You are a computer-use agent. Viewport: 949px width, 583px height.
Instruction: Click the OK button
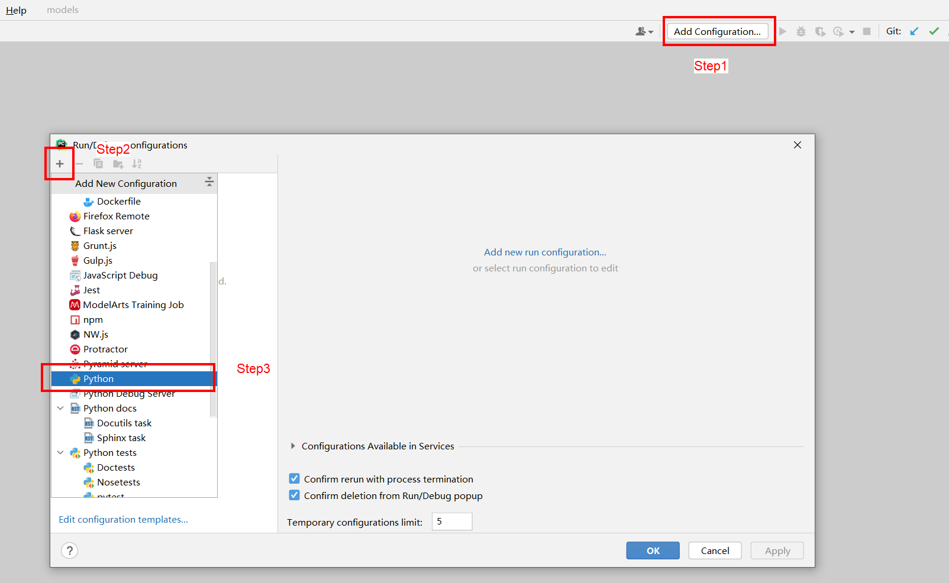[653, 550]
